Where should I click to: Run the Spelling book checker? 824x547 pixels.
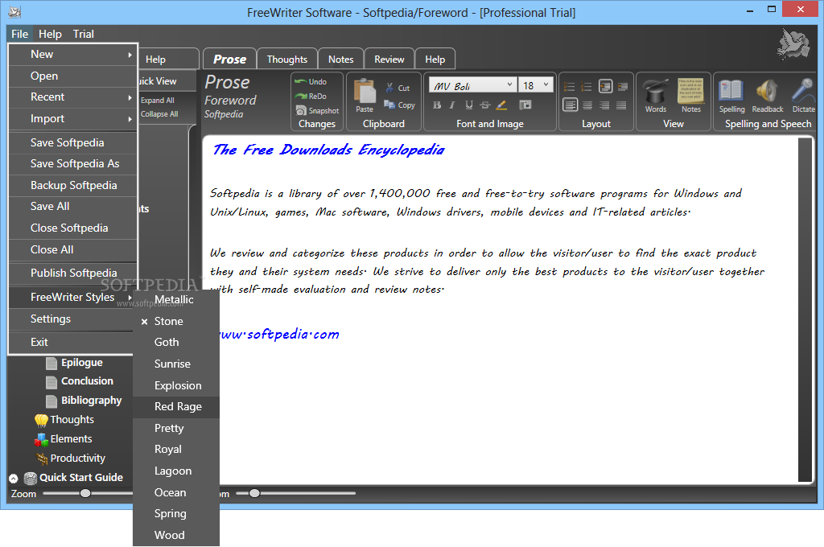[731, 91]
